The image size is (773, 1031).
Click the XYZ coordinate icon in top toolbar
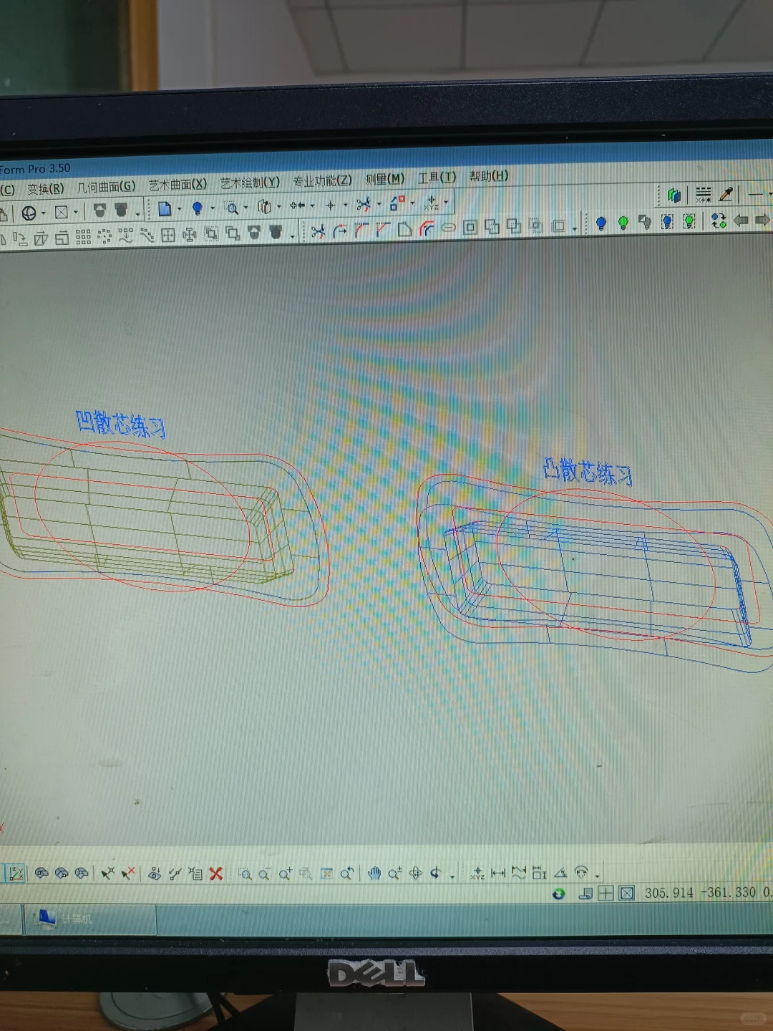tap(431, 203)
